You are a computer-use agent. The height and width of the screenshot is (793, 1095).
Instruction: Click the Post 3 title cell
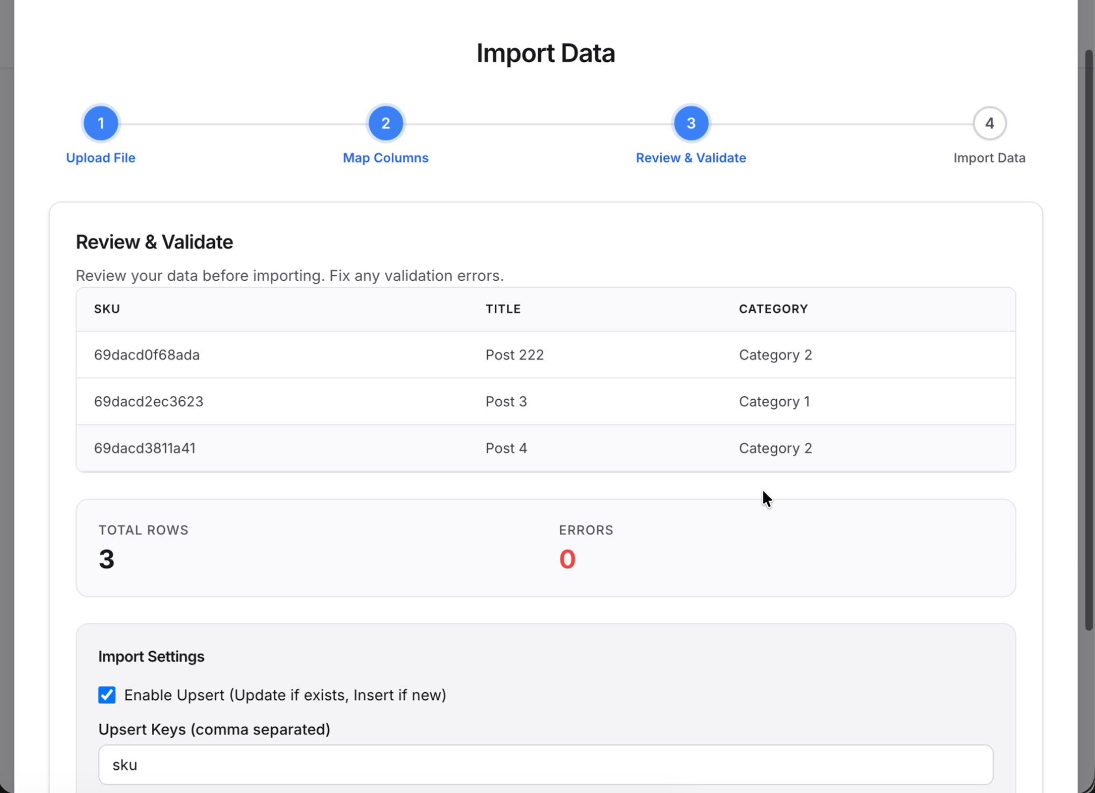tap(506, 402)
